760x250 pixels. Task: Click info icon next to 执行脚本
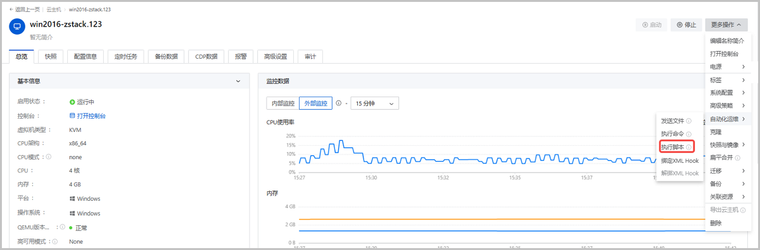click(688, 147)
